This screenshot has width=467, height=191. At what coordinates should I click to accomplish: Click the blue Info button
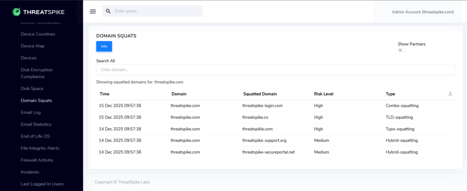point(104,46)
